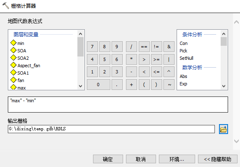This screenshot has height=167, width=240.
Task: Select the yellow diamond icon next to SOA2
Action: pos(13,58)
